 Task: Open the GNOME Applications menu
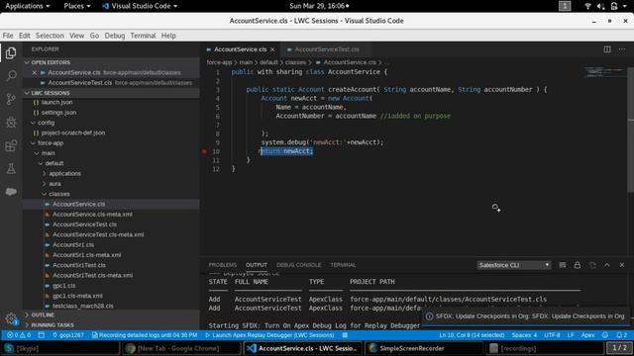pos(27,6)
